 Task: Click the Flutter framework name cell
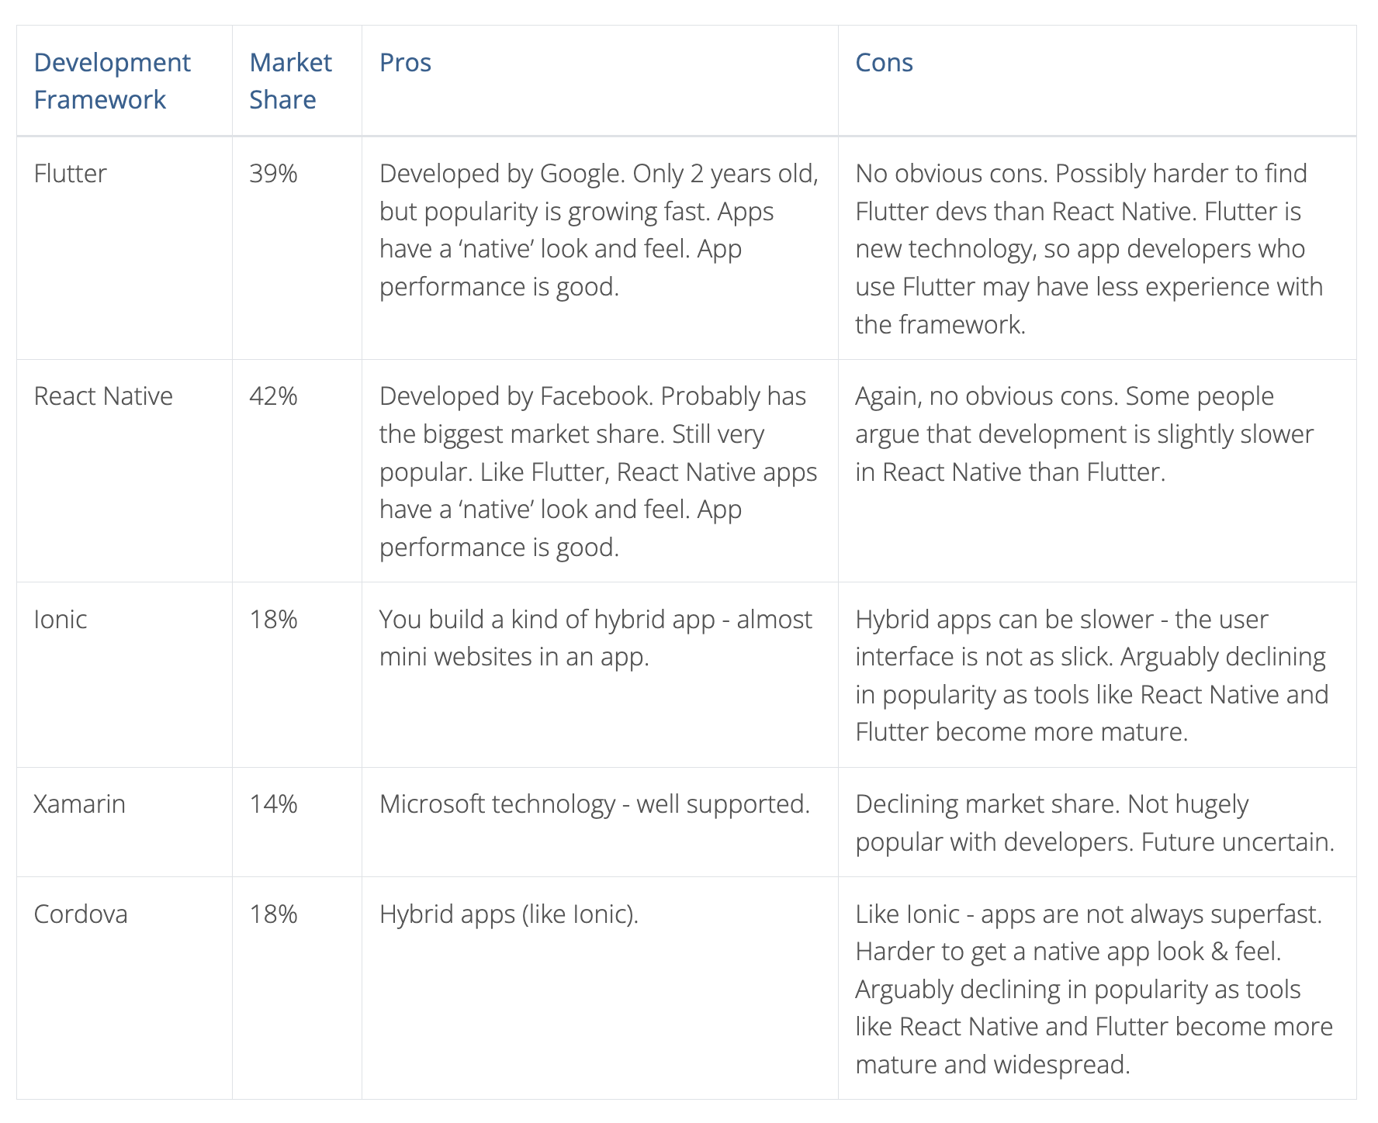(70, 173)
